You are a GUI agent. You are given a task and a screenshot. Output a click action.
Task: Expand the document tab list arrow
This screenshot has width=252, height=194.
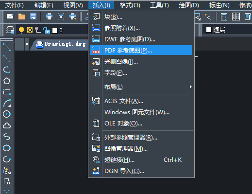27,44
